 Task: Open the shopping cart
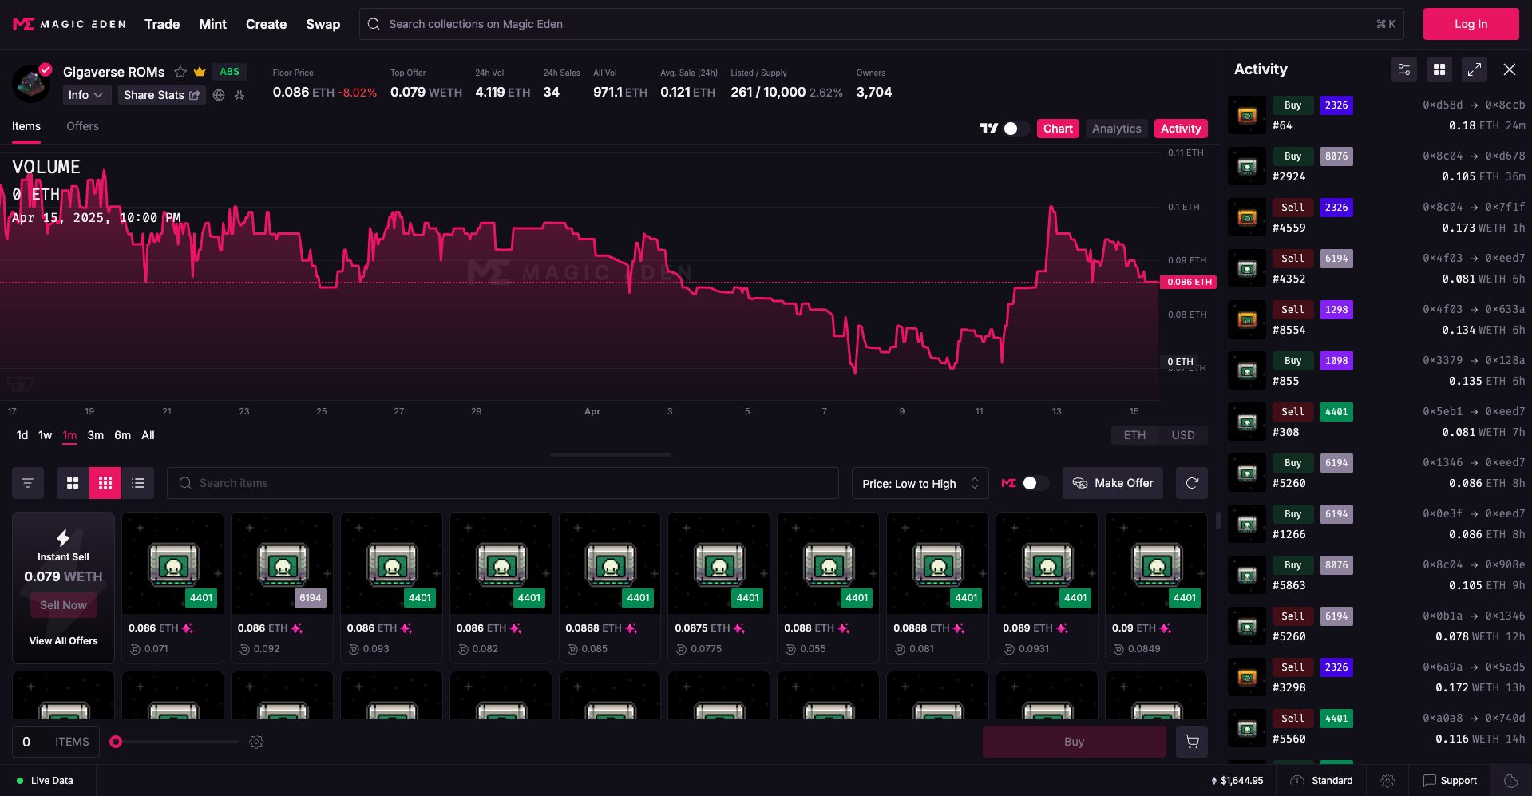pyautogui.click(x=1192, y=742)
